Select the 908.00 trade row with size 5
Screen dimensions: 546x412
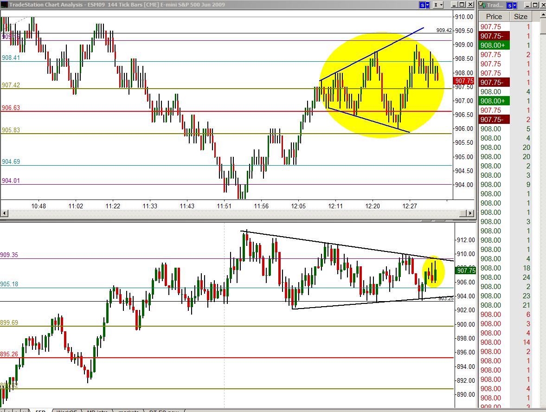(505, 129)
